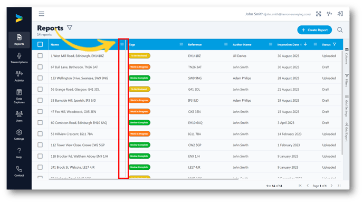Open the hamburger navigation menu
The height and width of the screenshot is (203, 363).
click(x=42, y=14)
